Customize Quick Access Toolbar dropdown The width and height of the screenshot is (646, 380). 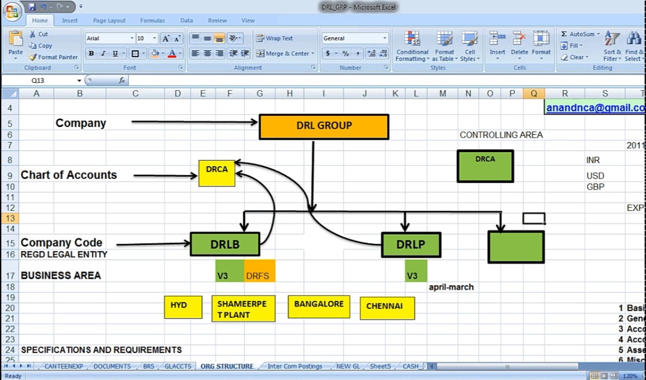click(81, 7)
